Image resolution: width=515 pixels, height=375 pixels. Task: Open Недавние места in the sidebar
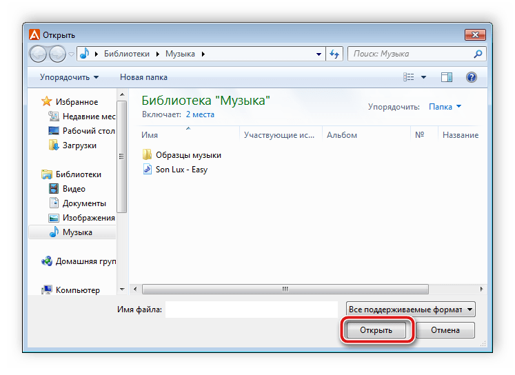[89, 116]
